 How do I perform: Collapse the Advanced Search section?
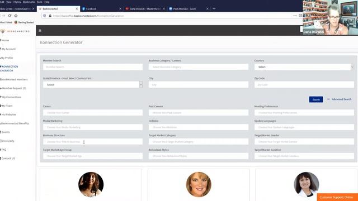pos(340,99)
